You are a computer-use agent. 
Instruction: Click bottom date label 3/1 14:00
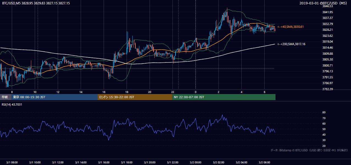(x=81, y=162)
